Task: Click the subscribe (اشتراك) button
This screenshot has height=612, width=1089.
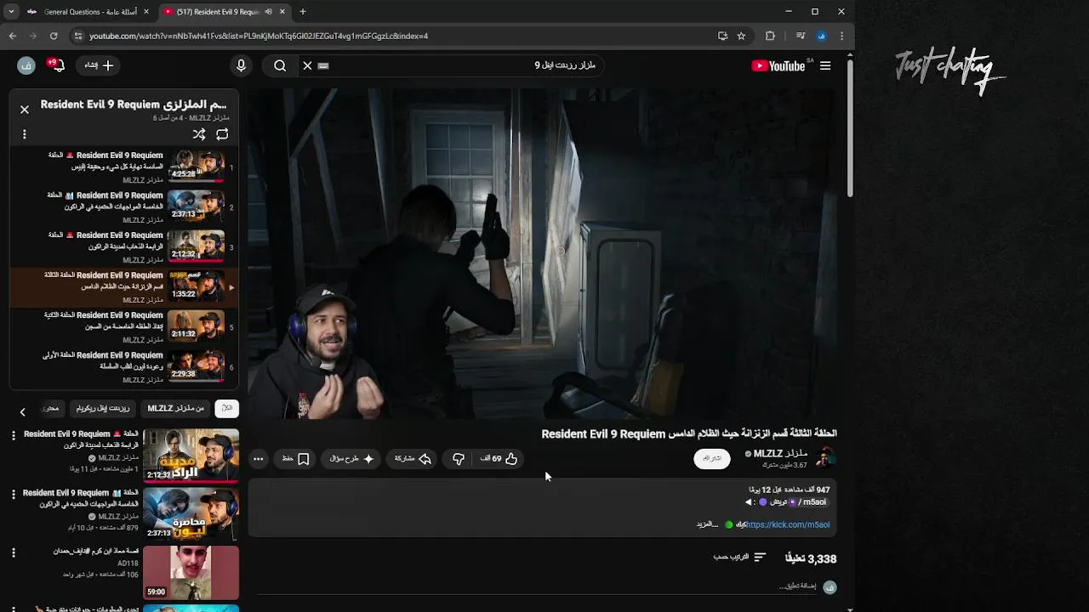Action: click(712, 459)
